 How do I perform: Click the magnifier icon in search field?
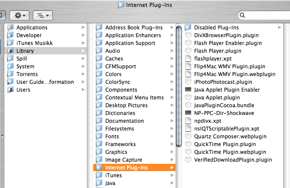point(242,15)
